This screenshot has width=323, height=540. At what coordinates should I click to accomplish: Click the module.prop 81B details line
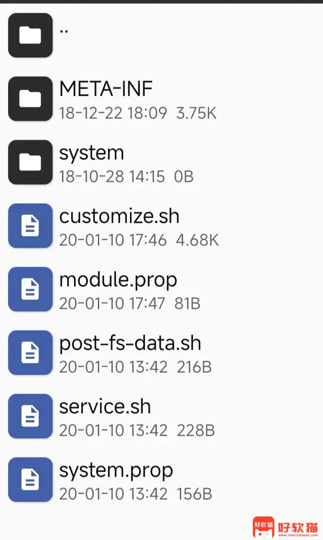(x=130, y=303)
